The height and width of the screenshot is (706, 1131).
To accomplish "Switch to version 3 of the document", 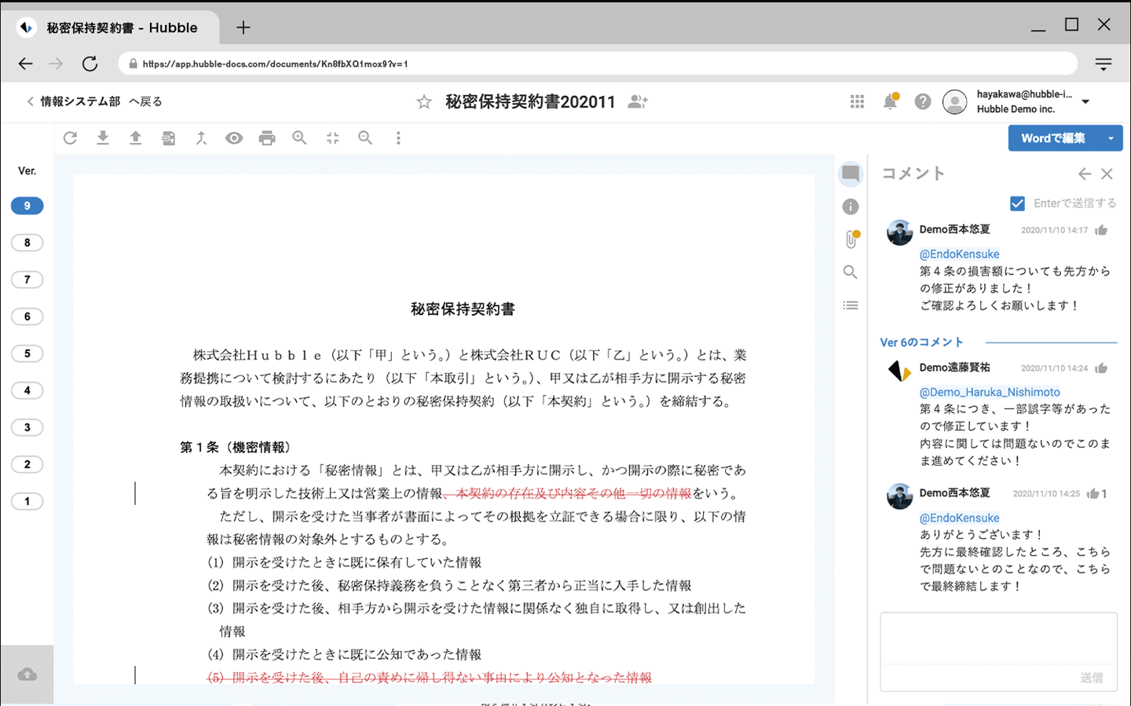I will (27, 427).
